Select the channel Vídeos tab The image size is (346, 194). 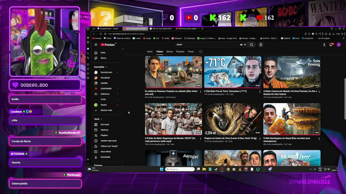(x=159, y=52)
